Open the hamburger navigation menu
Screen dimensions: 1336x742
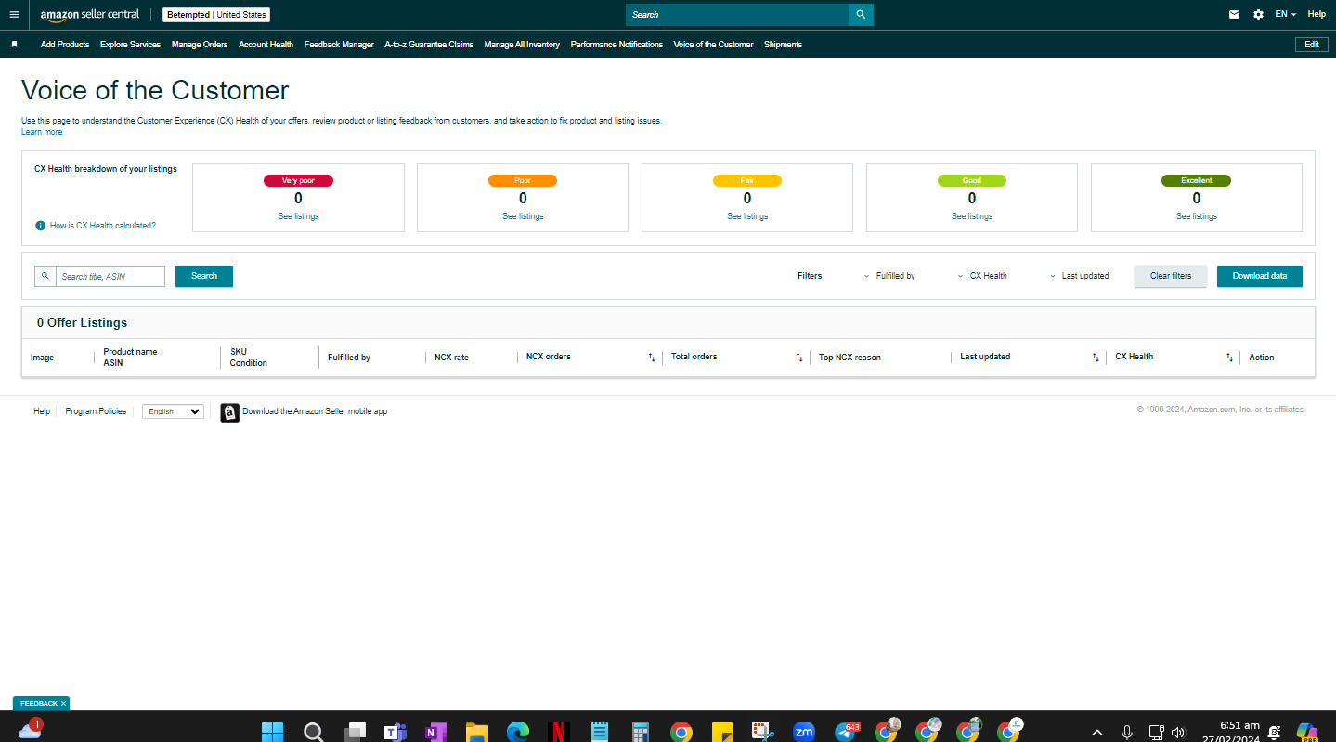14,15
